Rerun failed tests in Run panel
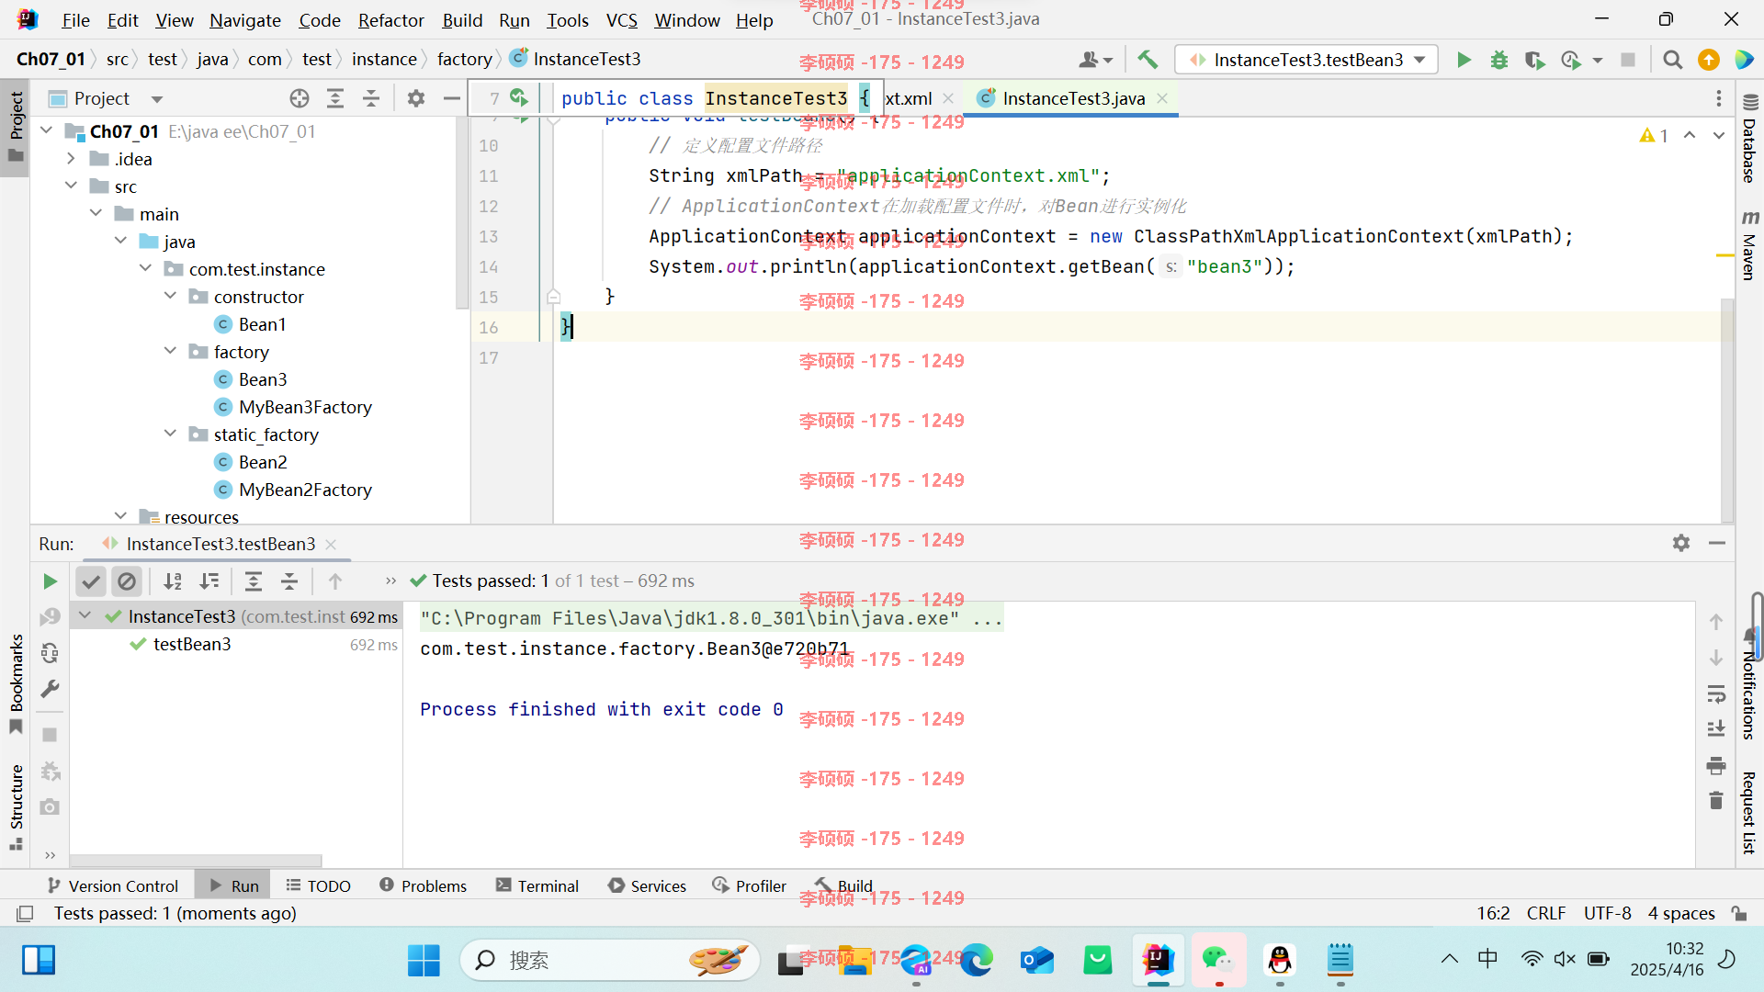 pyautogui.click(x=50, y=616)
